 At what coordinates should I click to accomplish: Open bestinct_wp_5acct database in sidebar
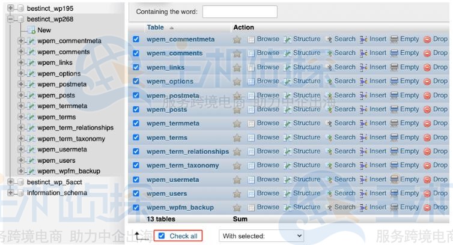[x=54, y=183]
